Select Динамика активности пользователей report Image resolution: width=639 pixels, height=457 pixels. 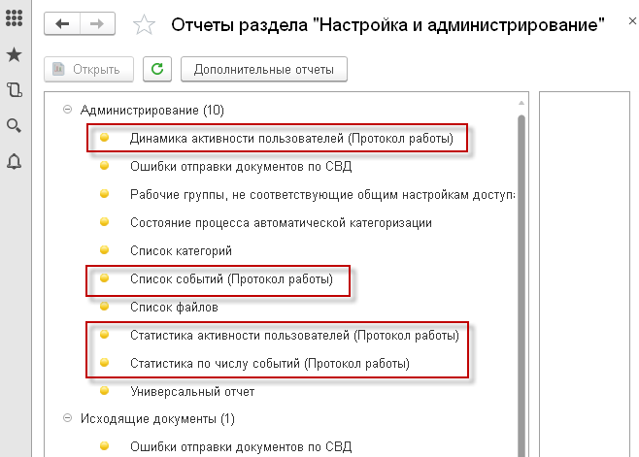point(291,138)
